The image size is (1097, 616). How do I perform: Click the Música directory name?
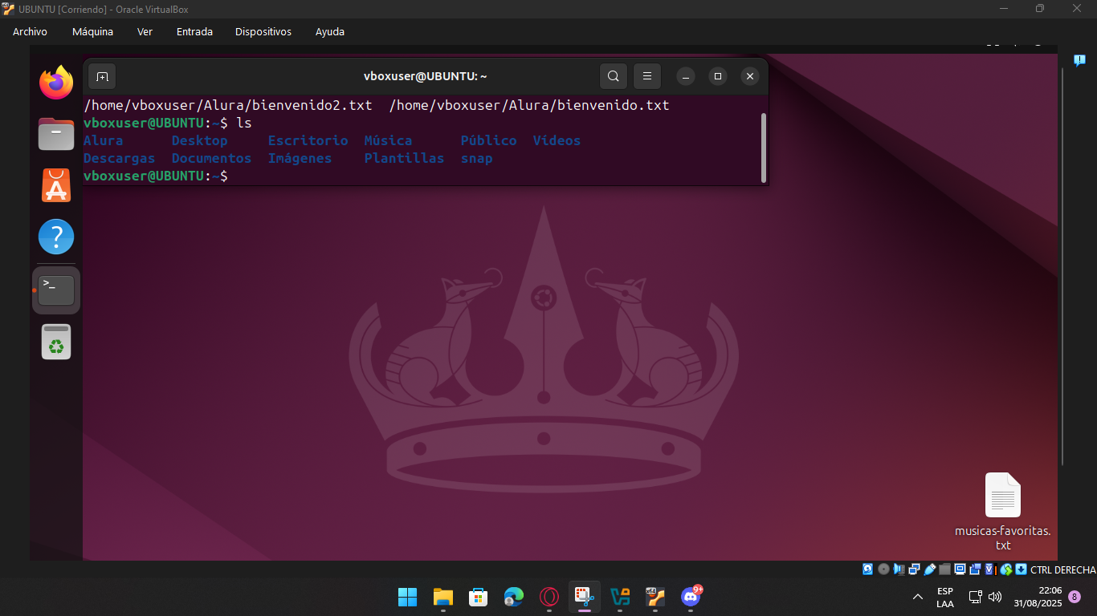389,140
